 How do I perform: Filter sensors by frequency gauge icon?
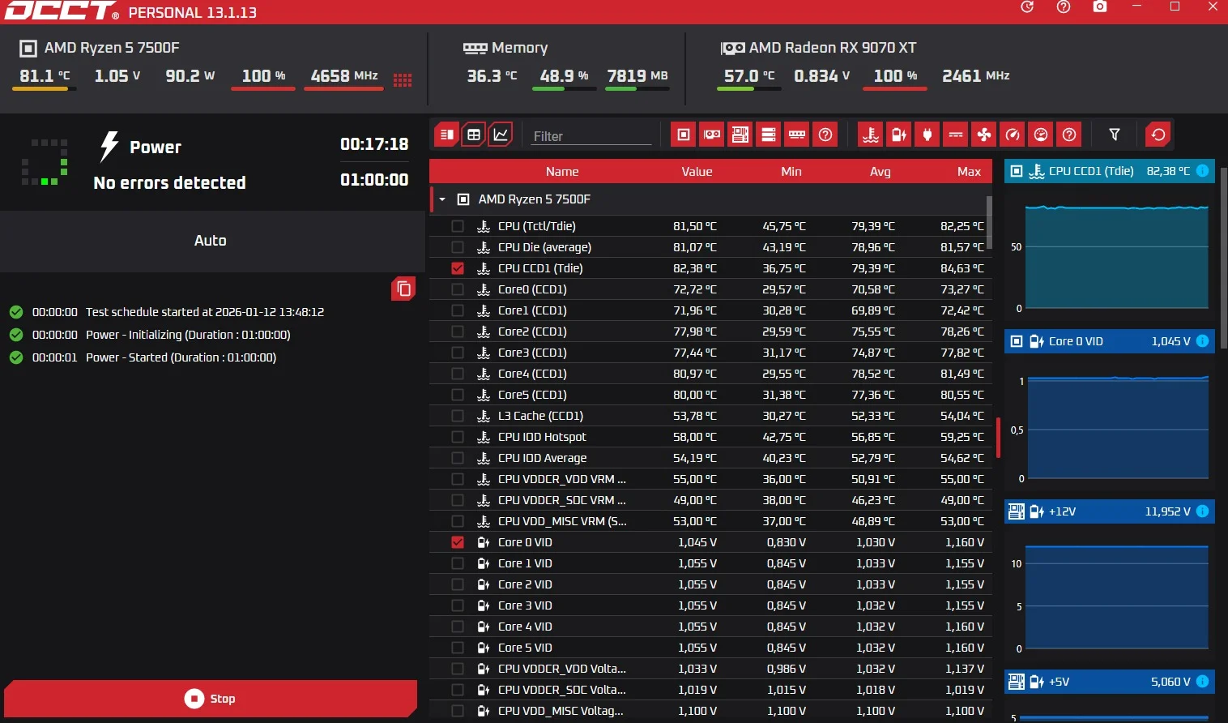(1013, 135)
